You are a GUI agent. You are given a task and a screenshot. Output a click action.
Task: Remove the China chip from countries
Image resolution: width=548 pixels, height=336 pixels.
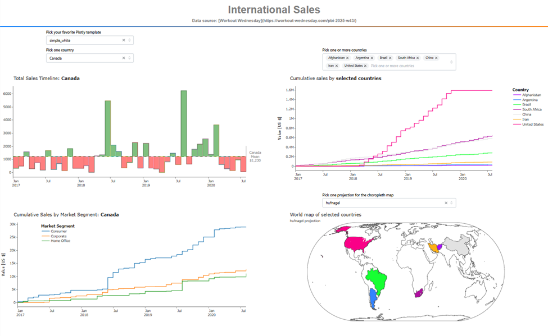436,58
